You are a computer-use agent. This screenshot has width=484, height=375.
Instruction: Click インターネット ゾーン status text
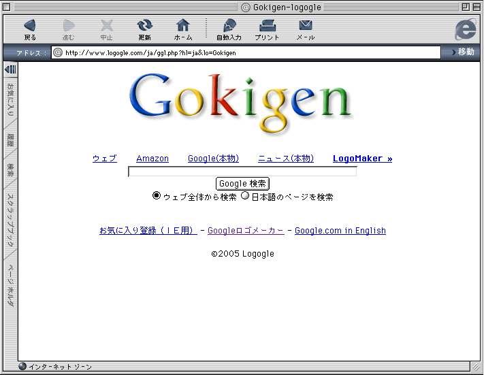pyautogui.click(x=61, y=367)
